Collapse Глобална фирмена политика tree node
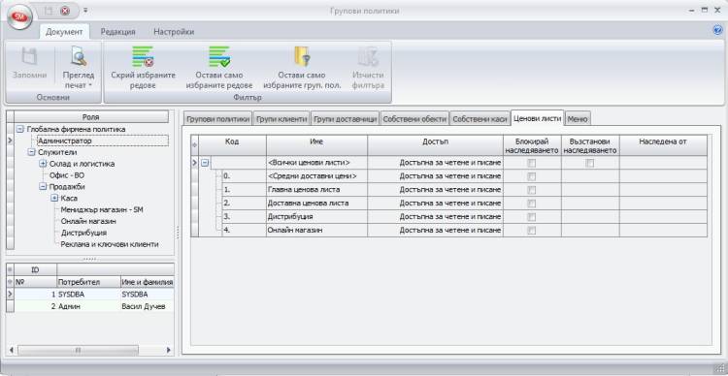Image resolution: width=728 pixels, height=376 pixels. (20, 129)
